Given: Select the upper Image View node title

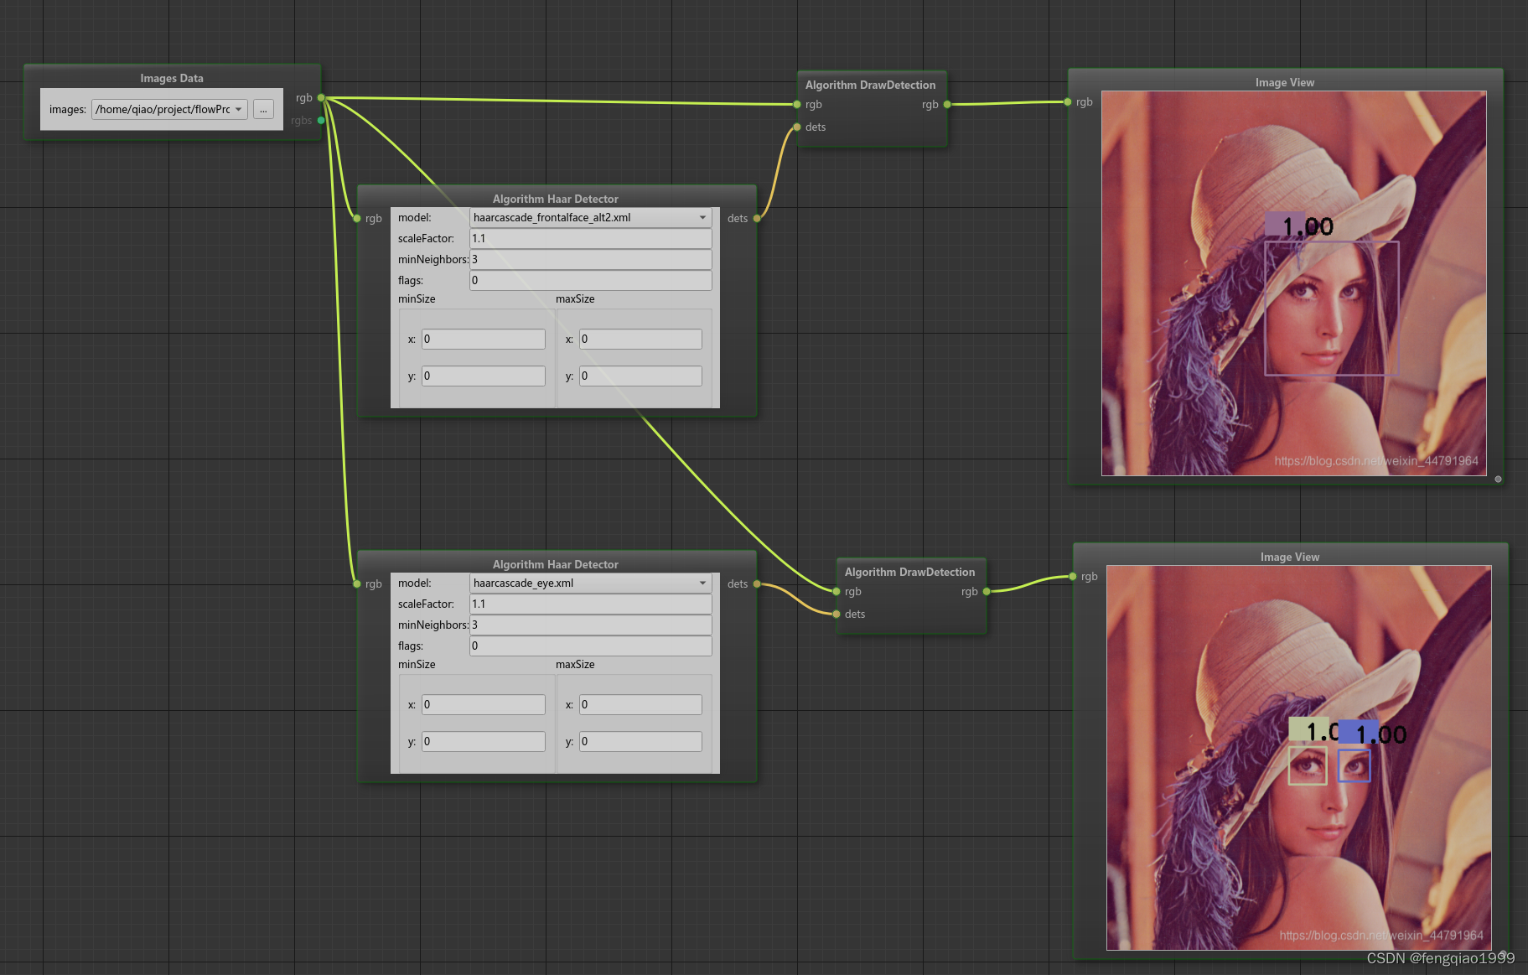Looking at the screenshot, I should click(x=1285, y=82).
